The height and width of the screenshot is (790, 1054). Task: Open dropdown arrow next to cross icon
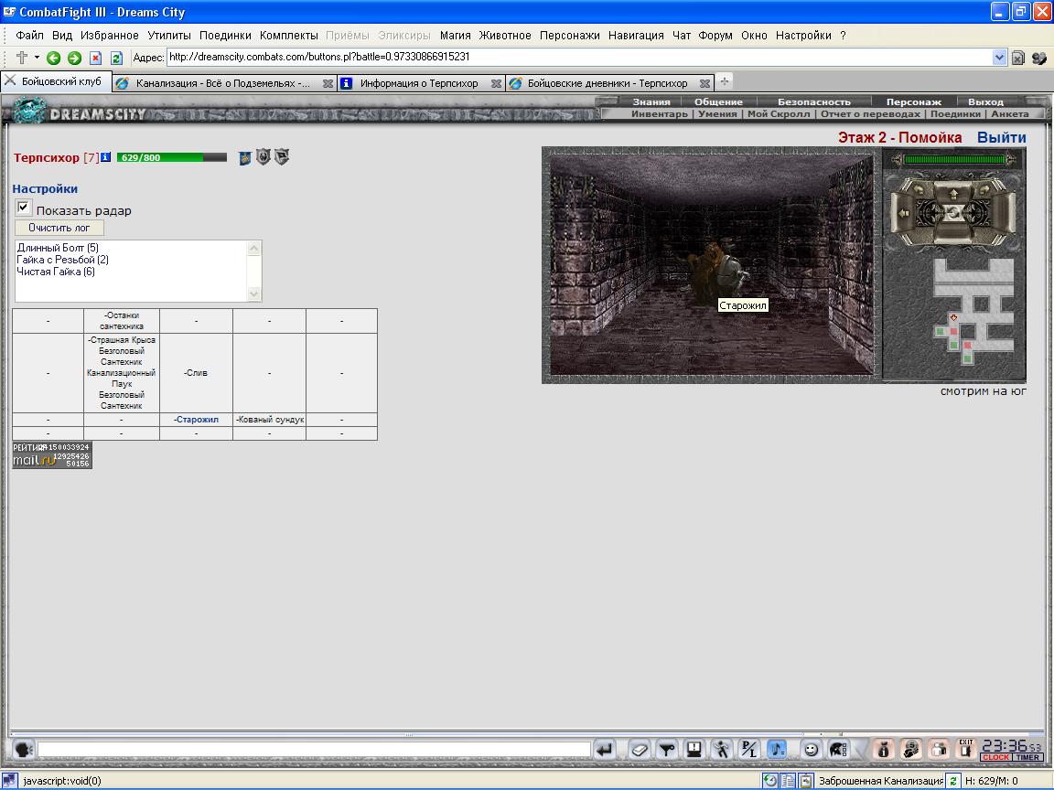click(x=37, y=58)
